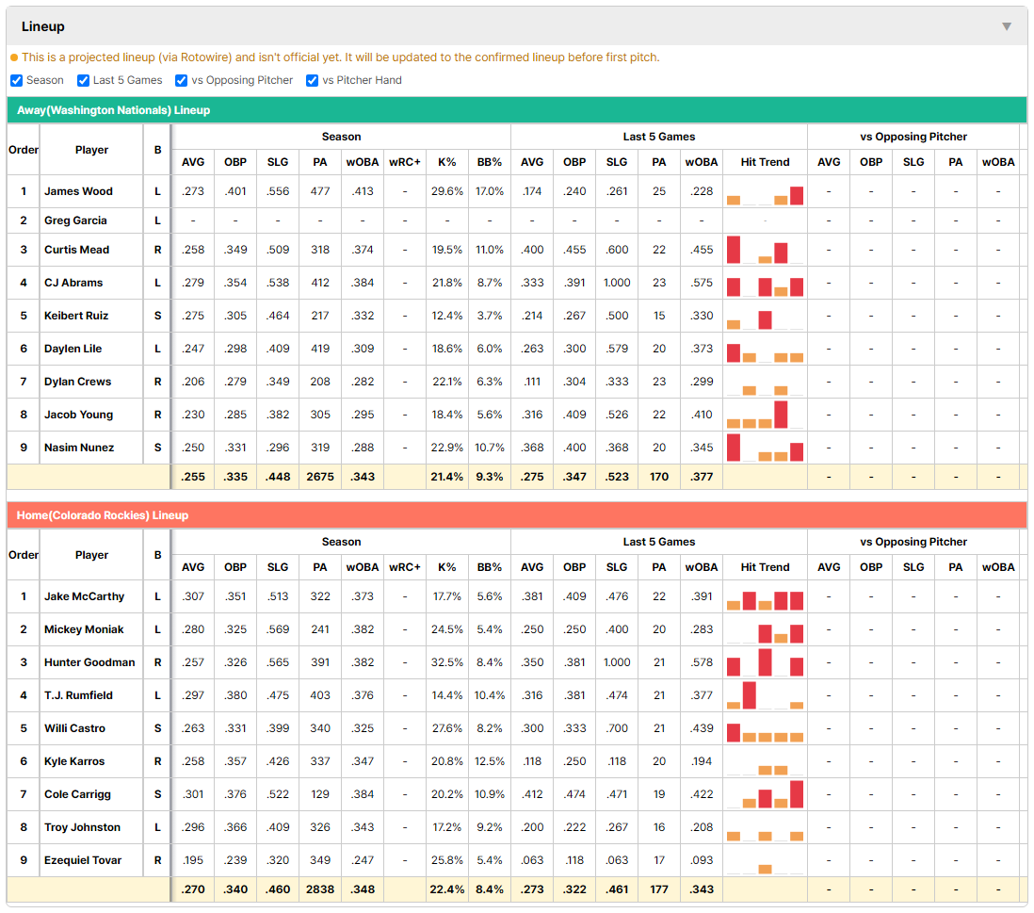Select the Away (Washington Nationals) Lineup header
Image resolution: width=1034 pixels, height=913 pixels.
click(517, 110)
